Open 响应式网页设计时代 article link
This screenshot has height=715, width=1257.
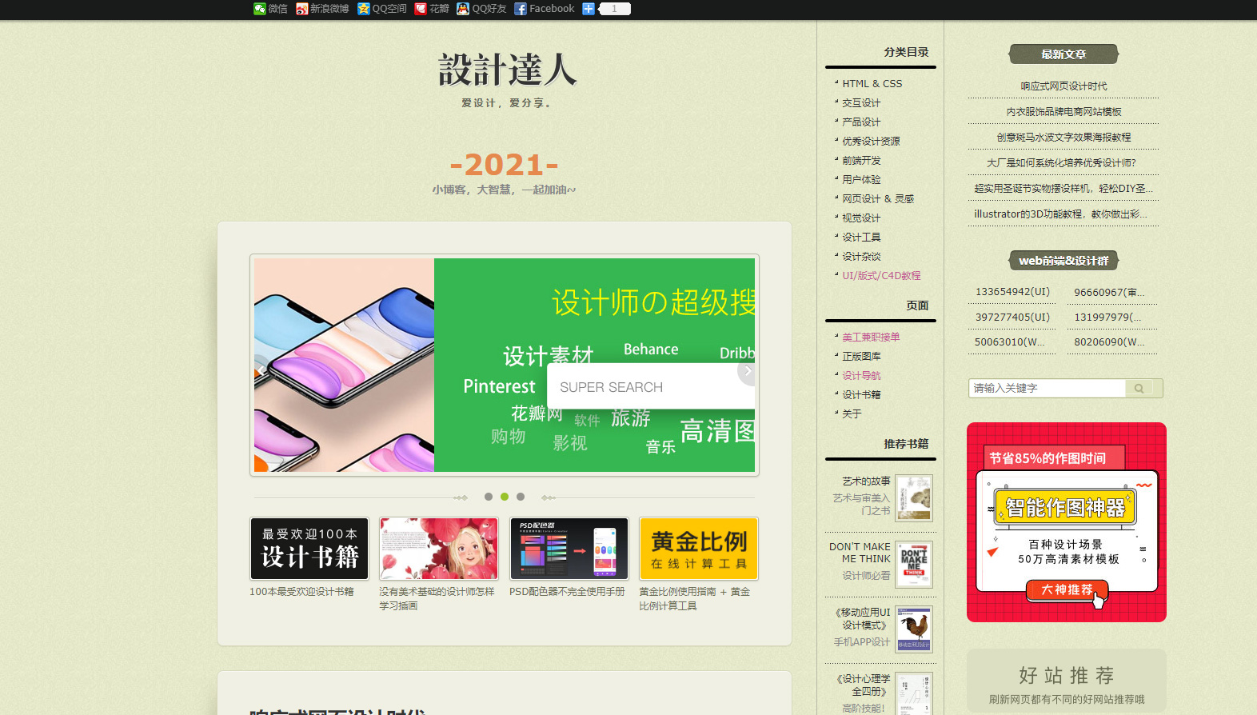[x=1063, y=86]
